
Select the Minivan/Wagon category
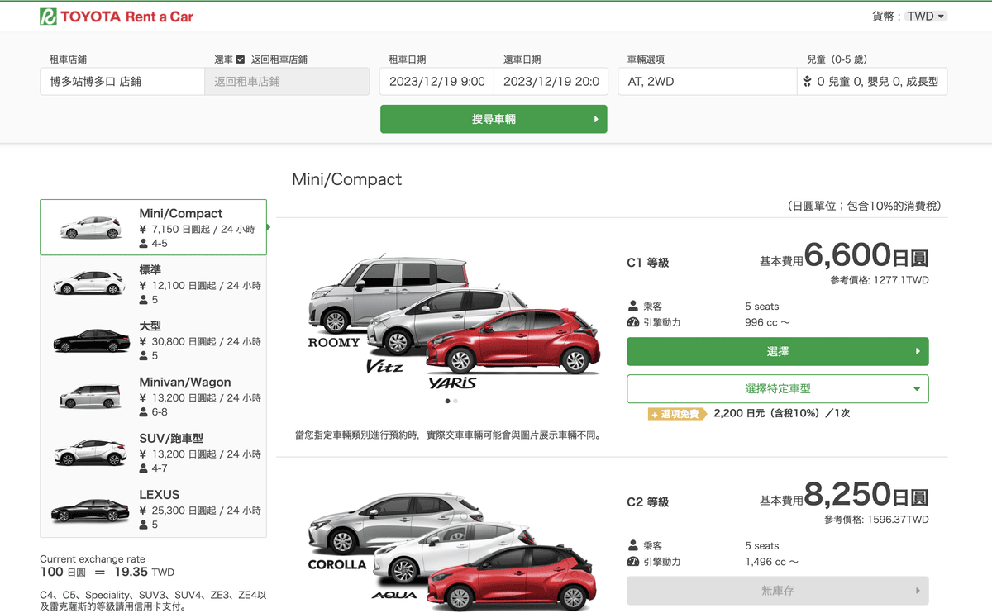[x=153, y=397]
